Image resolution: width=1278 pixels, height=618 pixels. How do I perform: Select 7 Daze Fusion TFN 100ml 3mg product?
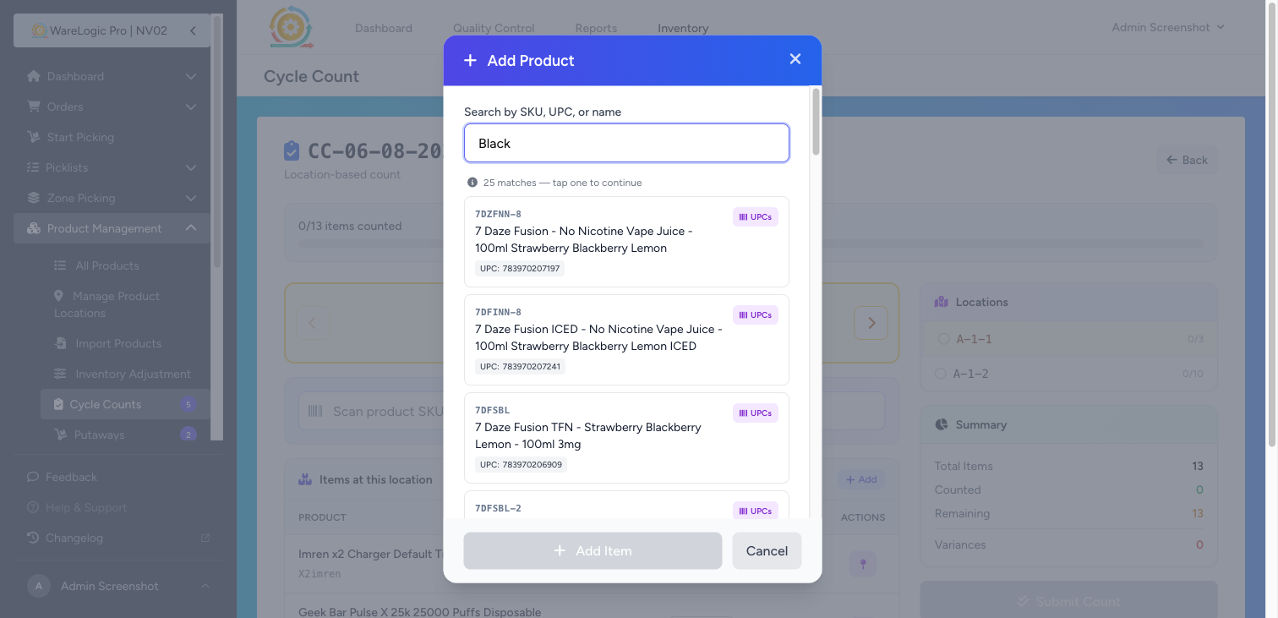tap(626, 438)
